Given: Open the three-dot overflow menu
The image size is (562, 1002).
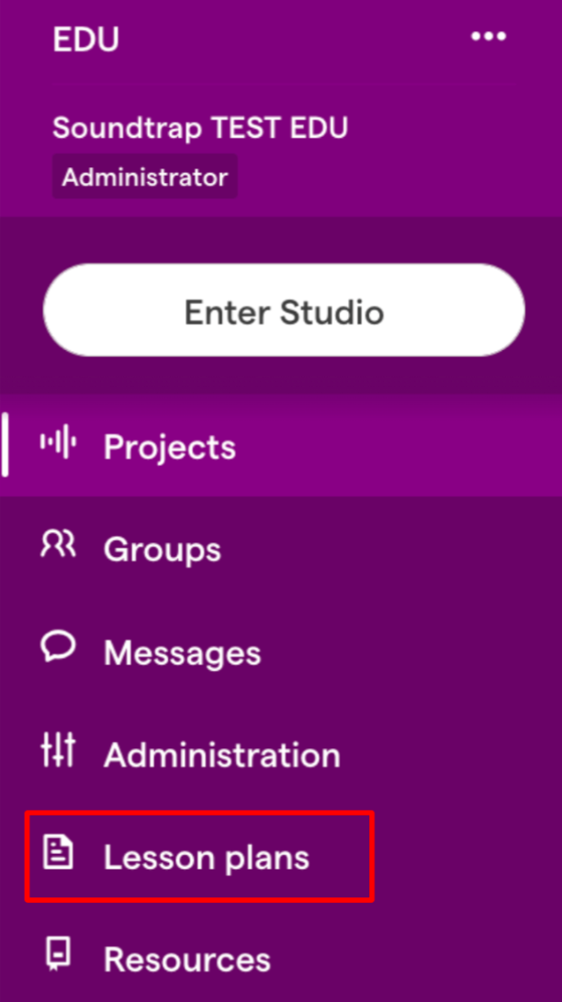Looking at the screenshot, I should point(488,36).
